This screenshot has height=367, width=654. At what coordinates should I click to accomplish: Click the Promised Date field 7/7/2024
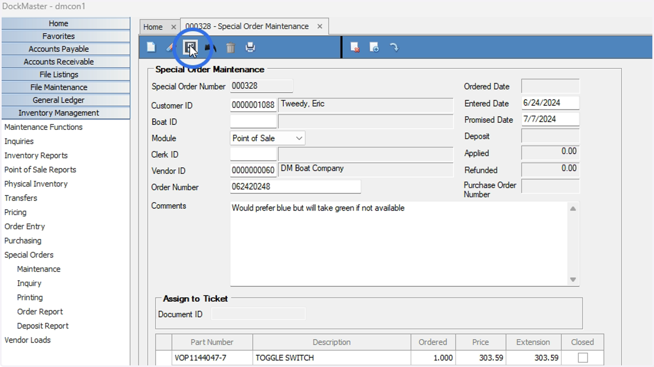pyautogui.click(x=550, y=119)
